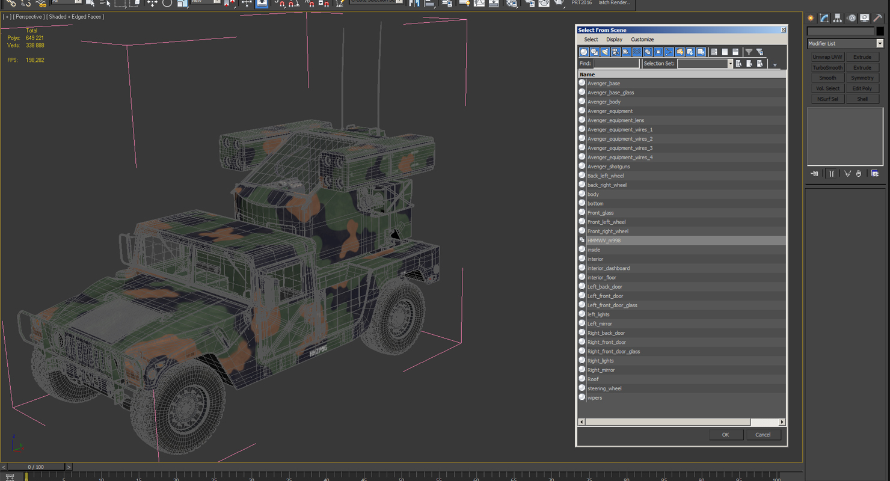Click the Find input field
This screenshot has width=890, height=481.
pos(616,64)
